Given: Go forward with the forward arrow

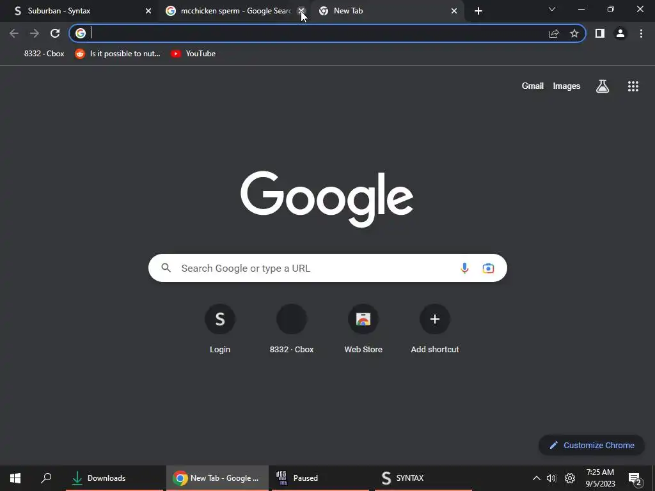Looking at the screenshot, I should tap(35, 33).
